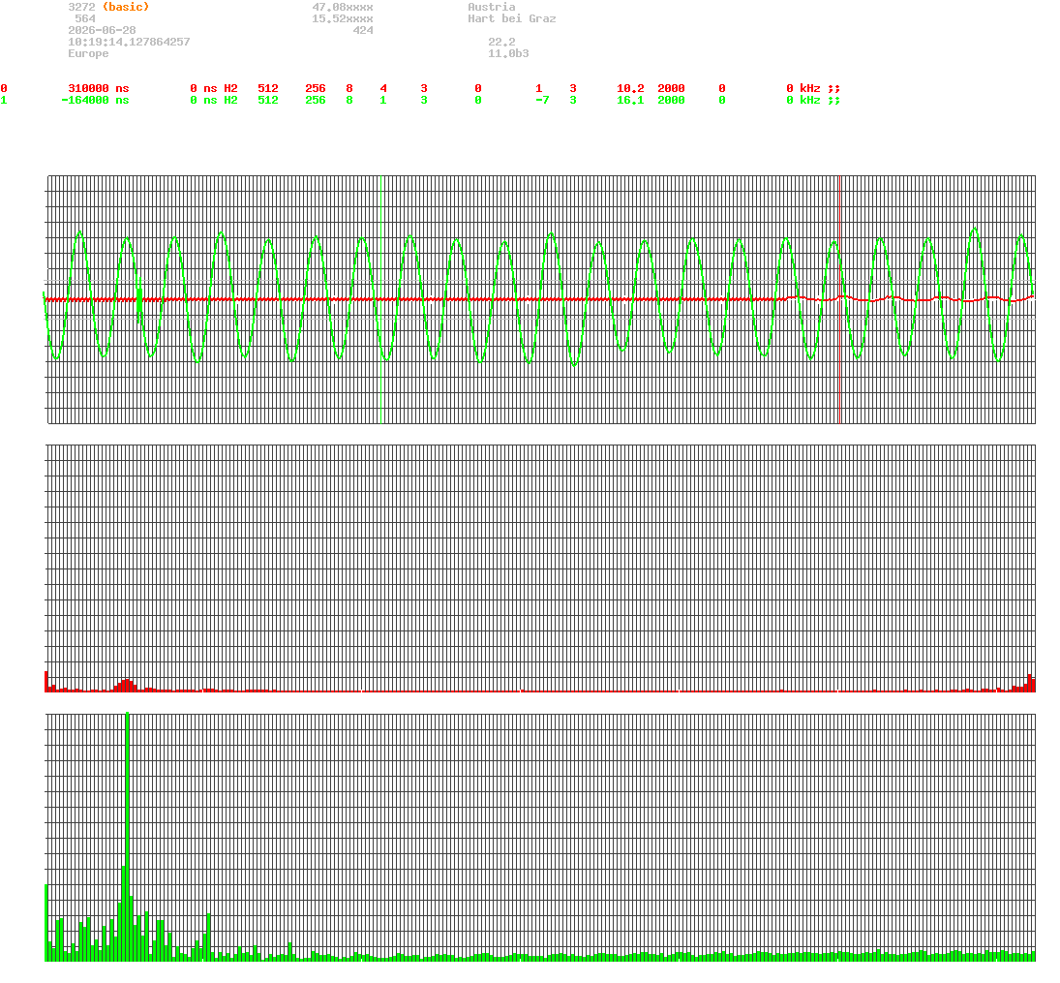This screenshot has width=1060, height=983.
Task: Click the red vertical marker in waveform
Action: click(839, 299)
